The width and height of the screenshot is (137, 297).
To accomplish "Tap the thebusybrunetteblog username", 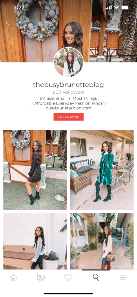I will pyautogui.click(x=68, y=85).
